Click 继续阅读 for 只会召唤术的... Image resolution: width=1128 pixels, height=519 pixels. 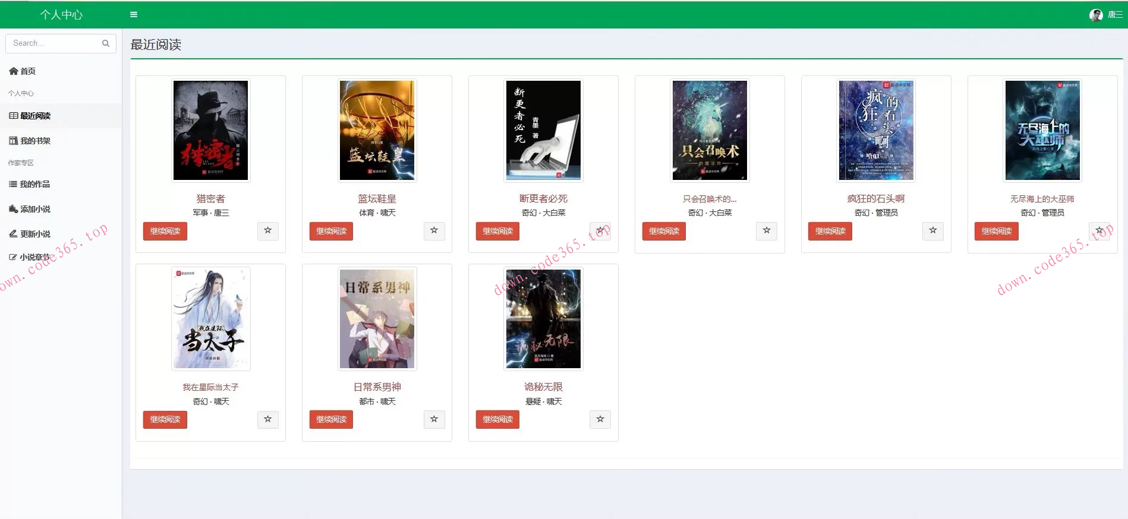664,231
